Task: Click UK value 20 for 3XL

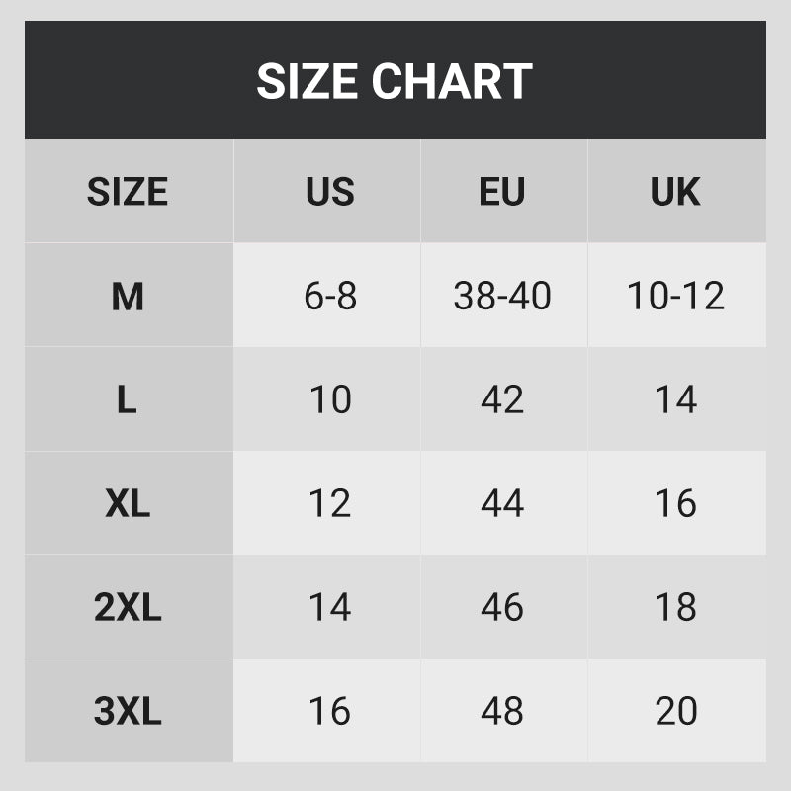Action: coord(675,711)
